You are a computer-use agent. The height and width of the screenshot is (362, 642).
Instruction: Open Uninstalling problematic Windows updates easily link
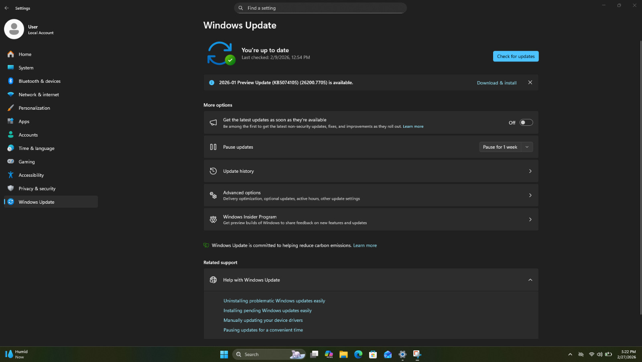click(x=274, y=301)
